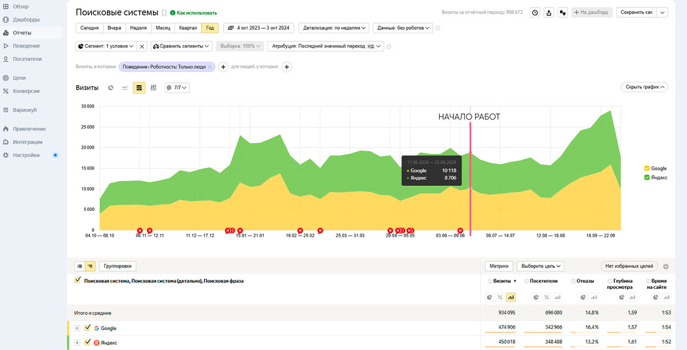Select the Месяц period tab

coord(163,27)
